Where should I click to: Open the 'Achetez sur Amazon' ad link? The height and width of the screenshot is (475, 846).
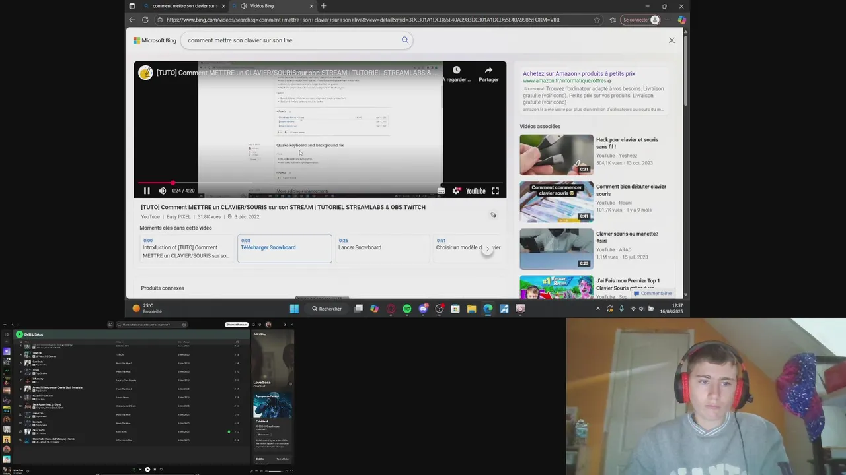579,74
